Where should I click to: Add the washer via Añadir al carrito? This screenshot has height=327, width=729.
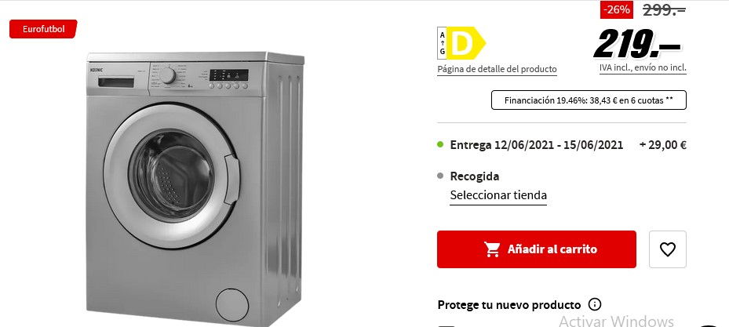click(x=537, y=249)
